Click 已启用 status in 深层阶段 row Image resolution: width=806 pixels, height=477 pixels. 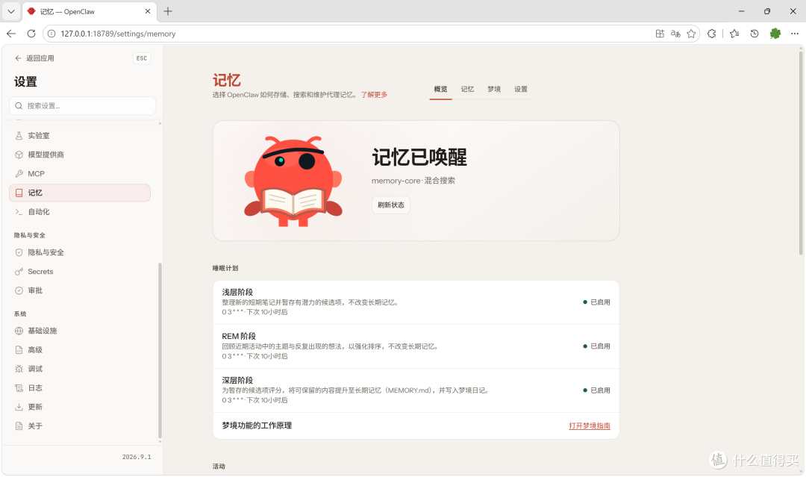(x=596, y=390)
